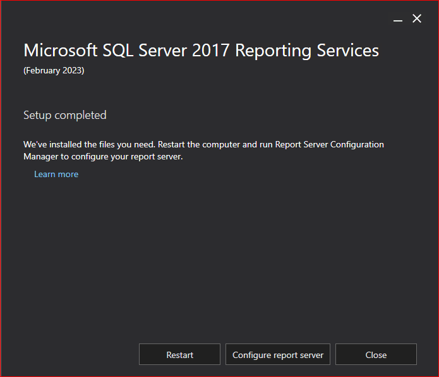This screenshot has width=439, height=377.
Task: Click the (February 2023) version text
Action: [x=54, y=70]
